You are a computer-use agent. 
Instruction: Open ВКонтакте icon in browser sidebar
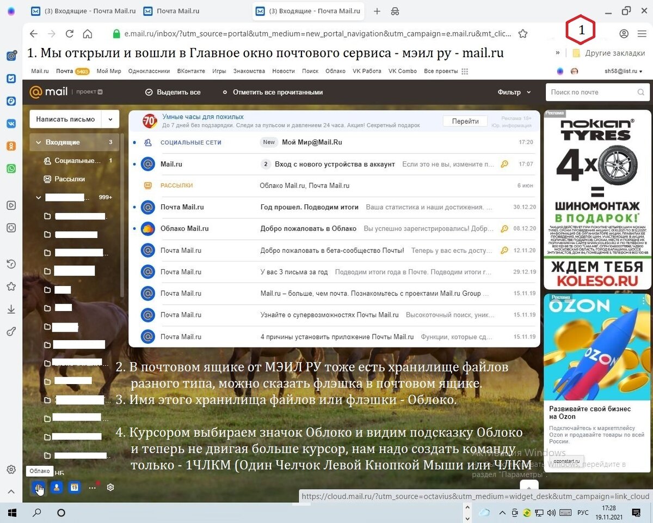coord(11,124)
